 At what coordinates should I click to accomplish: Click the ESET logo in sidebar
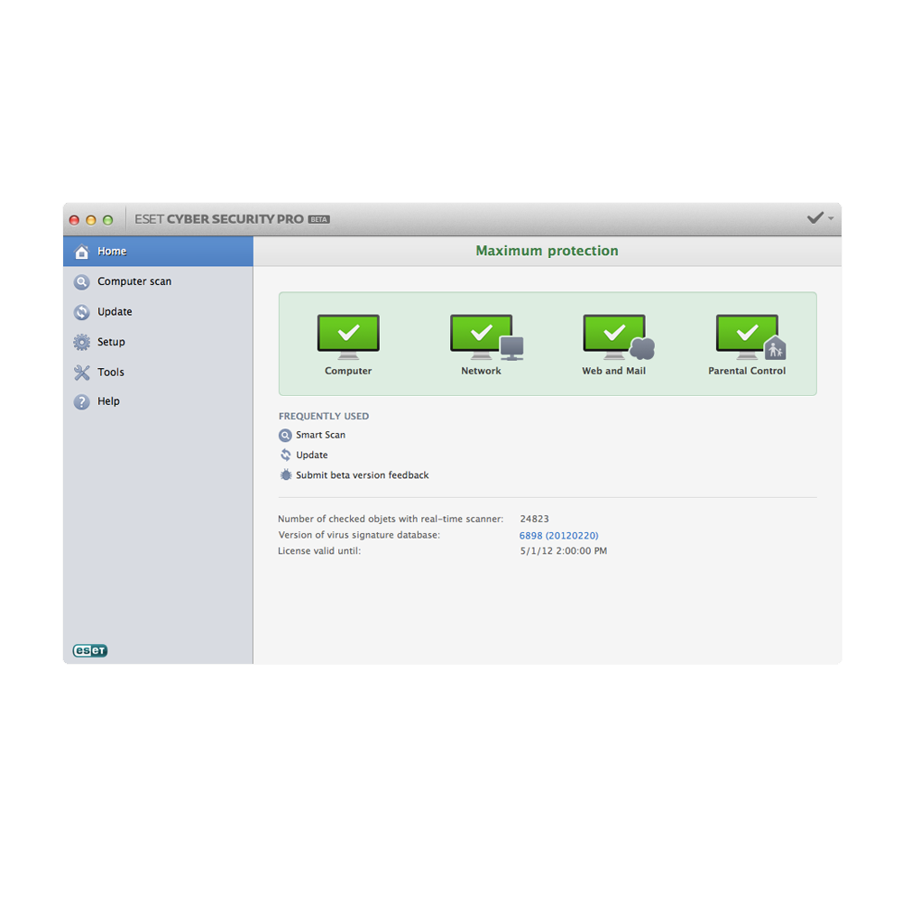[90, 650]
